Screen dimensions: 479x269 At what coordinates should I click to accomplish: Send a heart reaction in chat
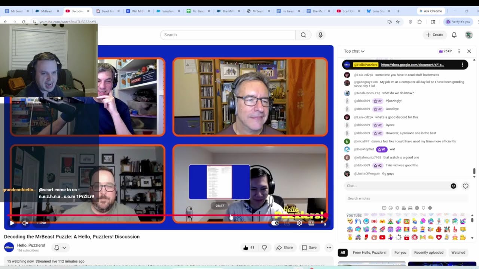[466, 186]
